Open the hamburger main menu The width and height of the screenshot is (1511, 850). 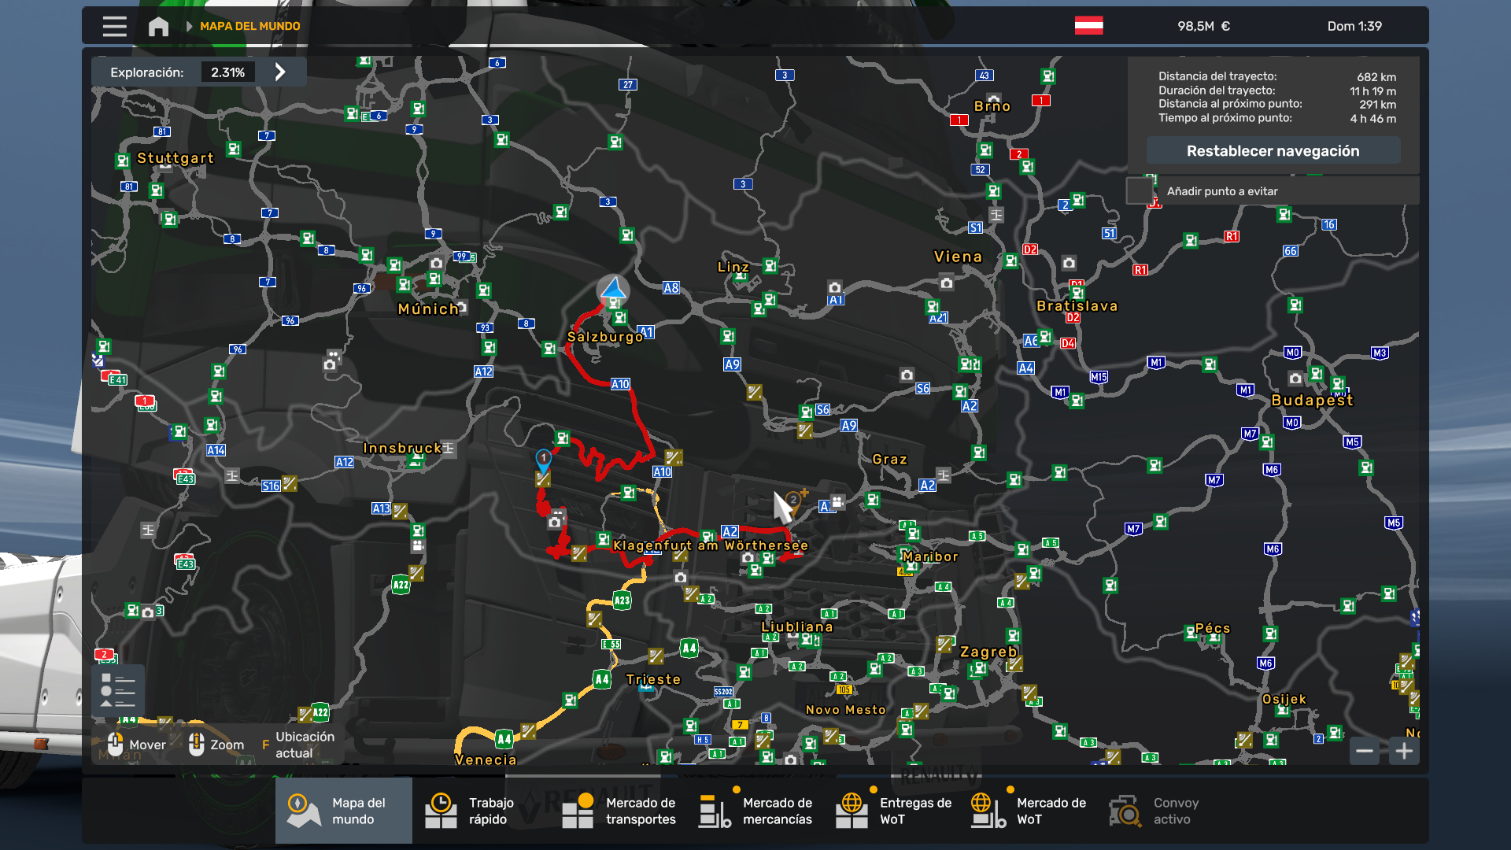pyautogui.click(x=114, y=26)
